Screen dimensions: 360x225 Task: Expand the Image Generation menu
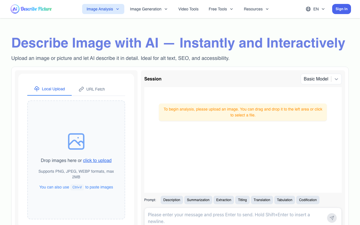[148, 9]
